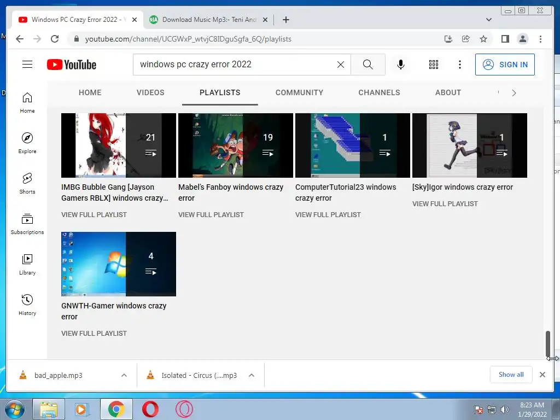Image resolution: width=560 pixels, height=420 pixels.
Task: Close the Windows PC Crazy Error tab
Action: pos(135,20)
